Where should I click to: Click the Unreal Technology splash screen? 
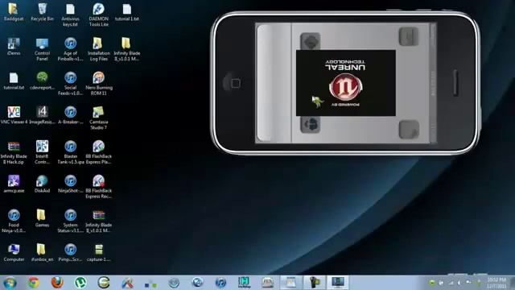(x=345, y=83)
